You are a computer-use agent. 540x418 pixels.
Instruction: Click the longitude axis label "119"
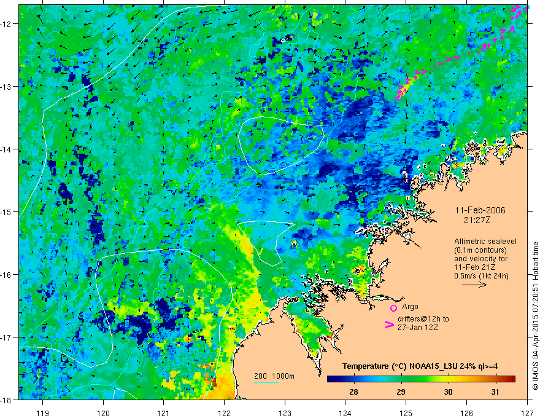(43, 413)
